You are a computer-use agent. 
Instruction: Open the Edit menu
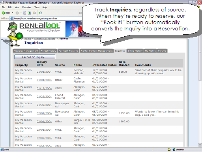(10, 8)
